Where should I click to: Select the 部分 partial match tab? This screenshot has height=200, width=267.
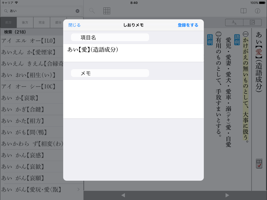[58, 22]
